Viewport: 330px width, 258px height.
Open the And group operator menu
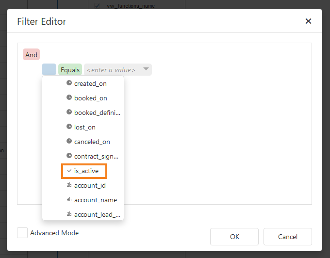click(31, 54)
